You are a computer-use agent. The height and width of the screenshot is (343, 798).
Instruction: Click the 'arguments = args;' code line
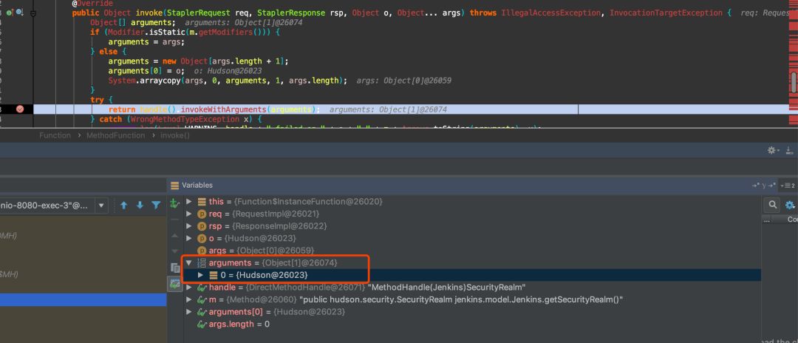(146, 41)
